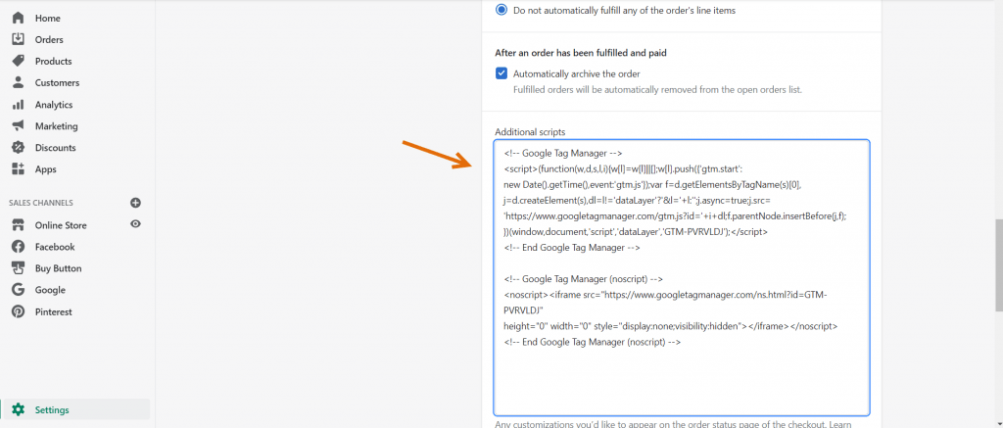Open Orders via its inbox icon
This screenshot has height=428, width=1003.
point(18,40)
